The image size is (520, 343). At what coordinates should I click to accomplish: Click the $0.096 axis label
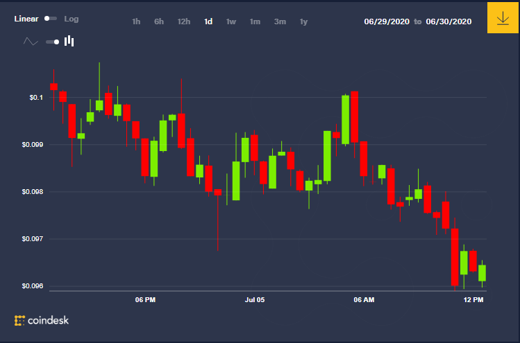point(33,286)
